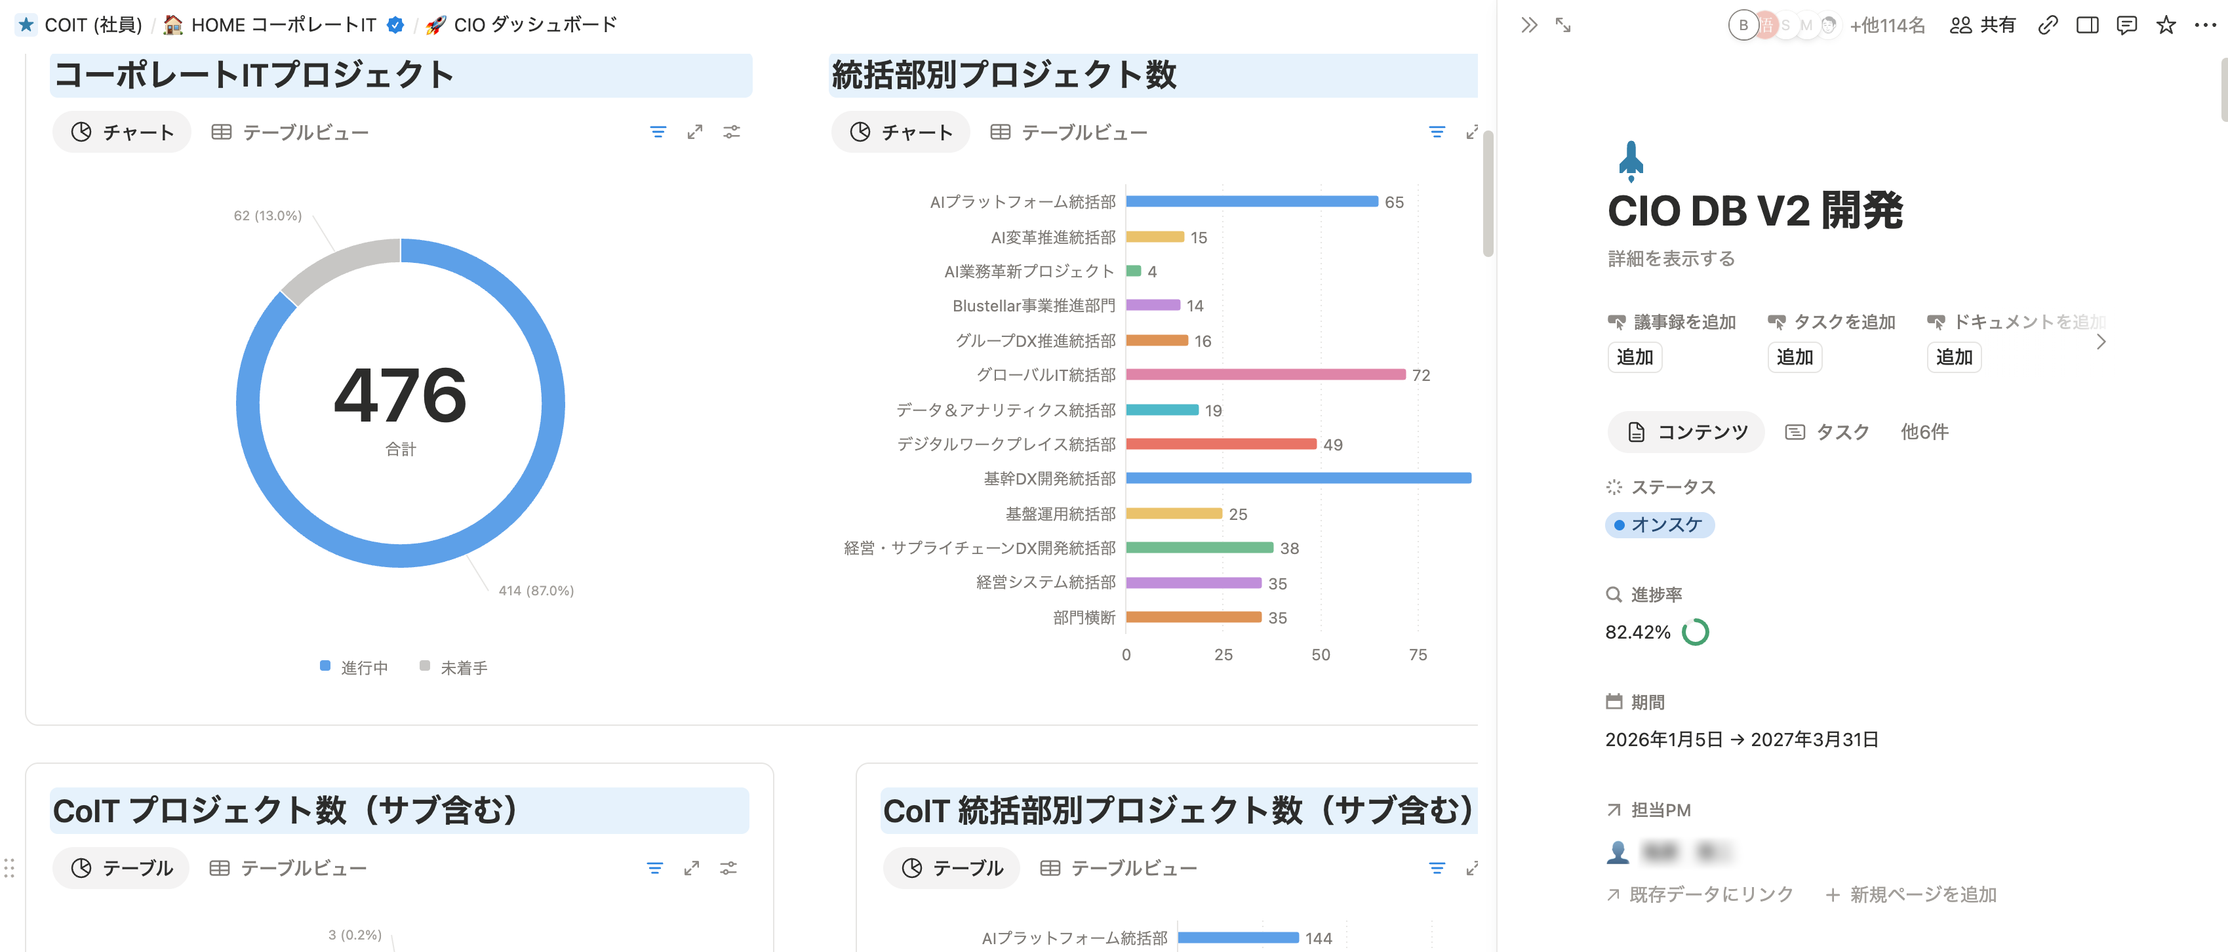
Task: Toggle the 進行中 legend item
Action: pos(354,667)
